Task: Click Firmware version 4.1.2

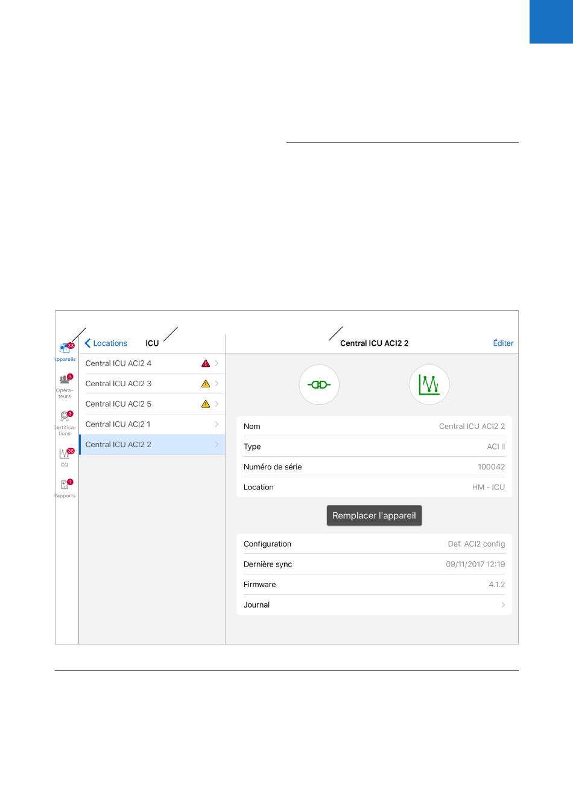Action: pos(497,585)
